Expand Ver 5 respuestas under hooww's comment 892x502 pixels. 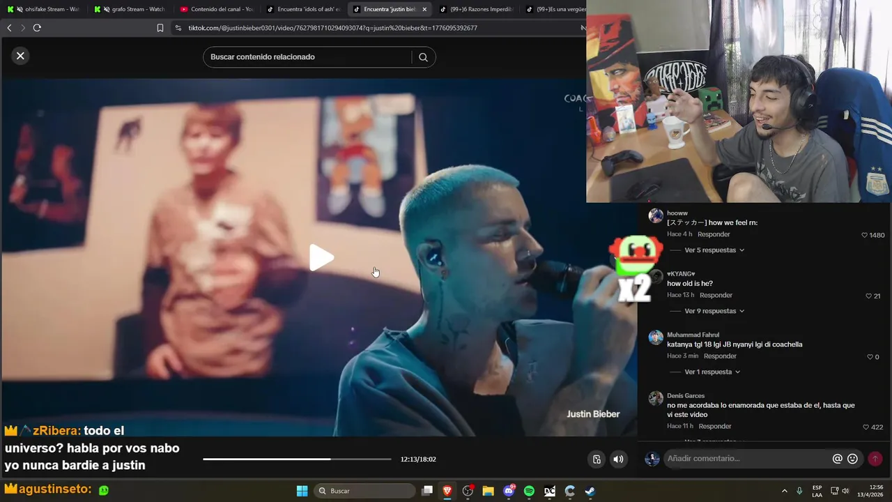(714, 250)
